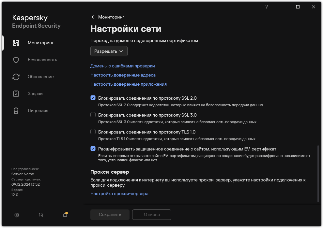The image size is (323, 228).
Task: Click the Мониторинг breadcrumb text
Action: click(111, 17)
